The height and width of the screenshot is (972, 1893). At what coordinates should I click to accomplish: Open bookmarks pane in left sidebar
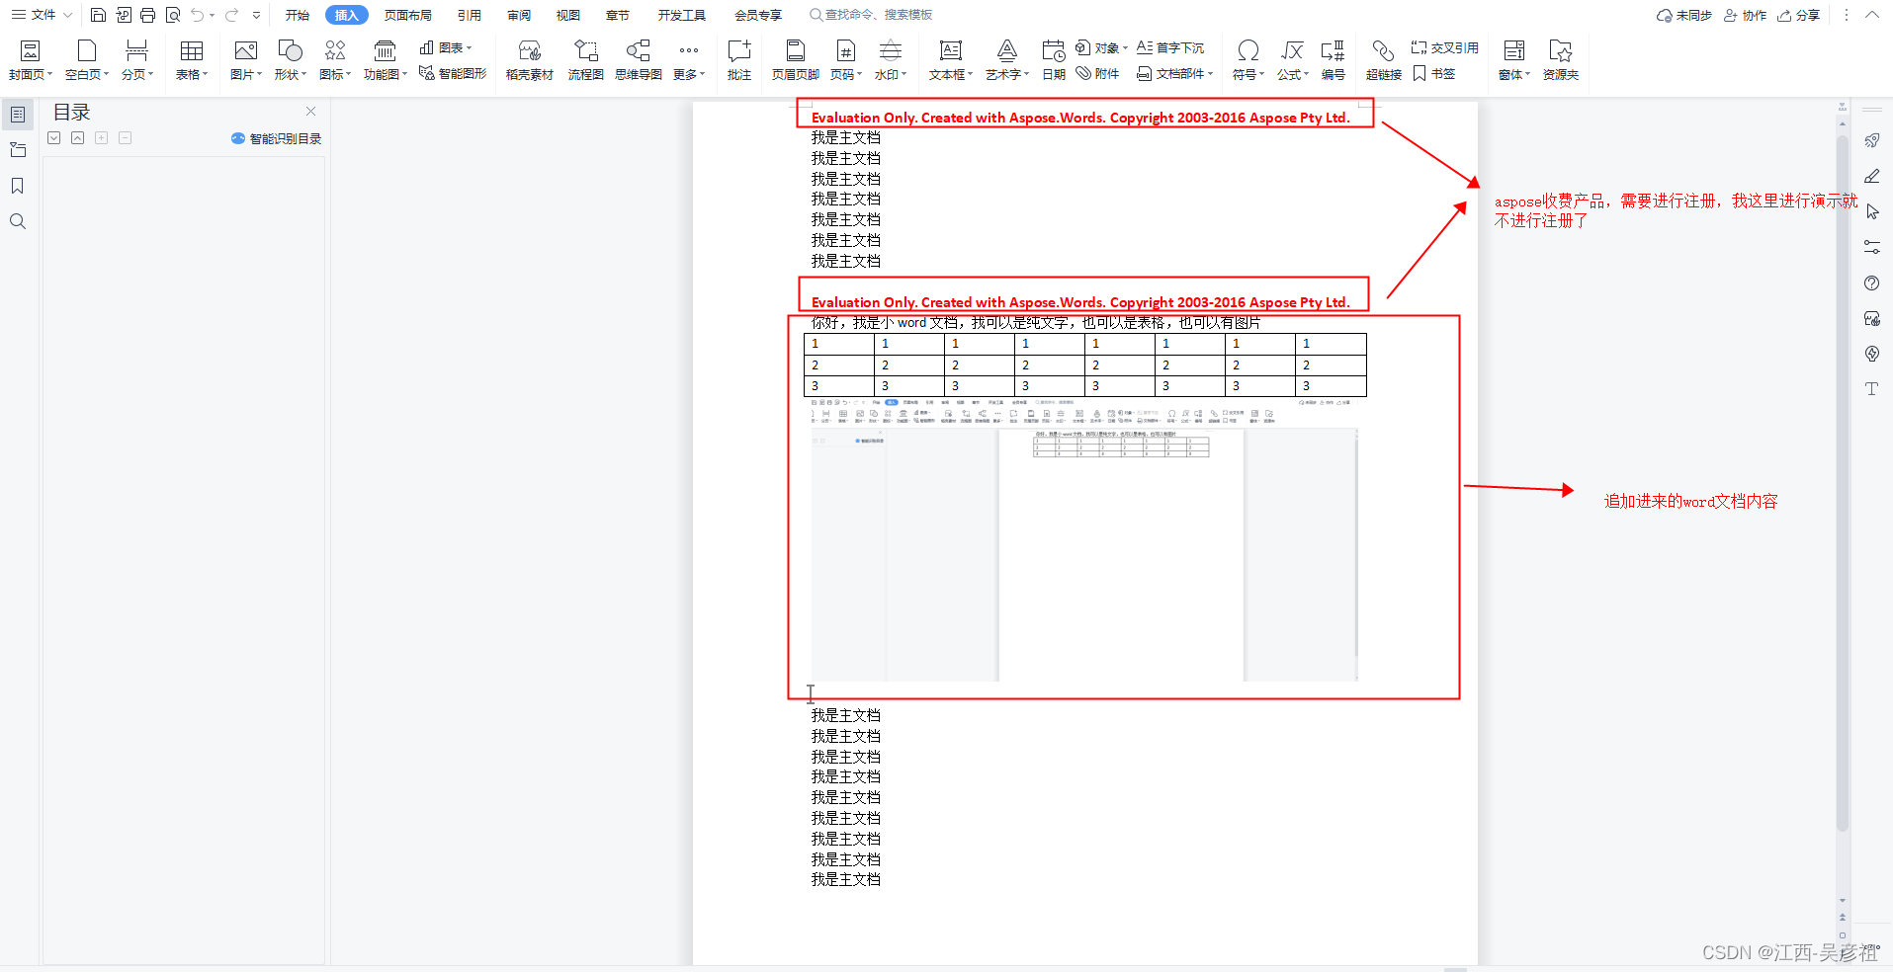click(18, 186)
